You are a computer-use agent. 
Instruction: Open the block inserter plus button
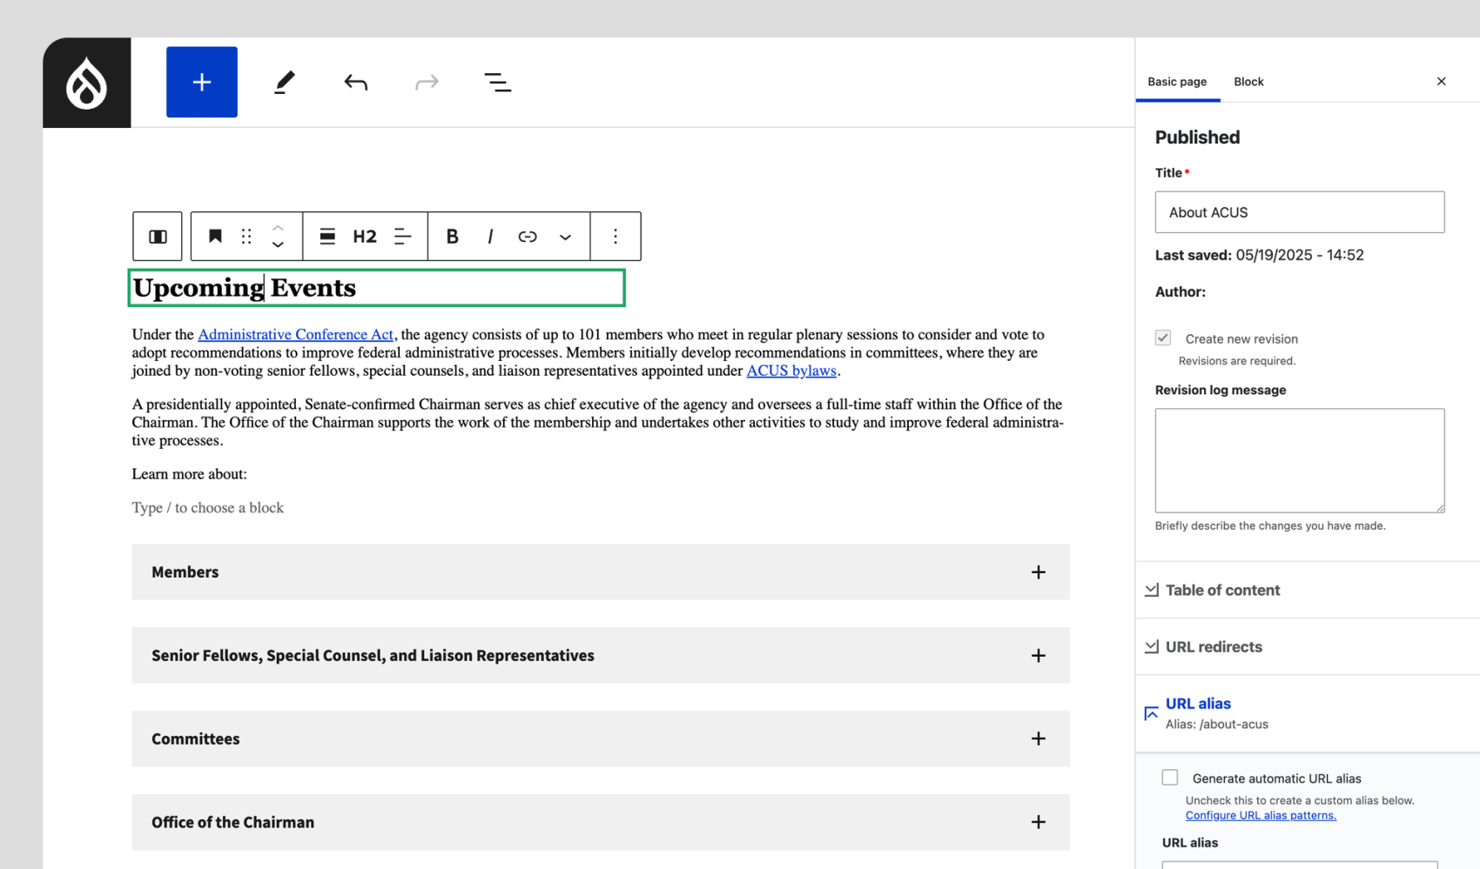(x=202, y=82)
